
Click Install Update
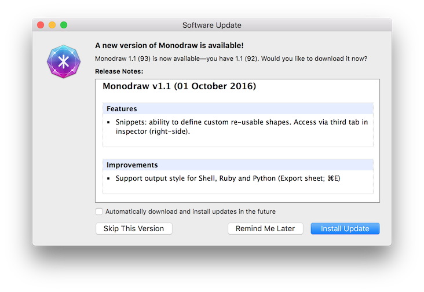click(x=345, y=228)
